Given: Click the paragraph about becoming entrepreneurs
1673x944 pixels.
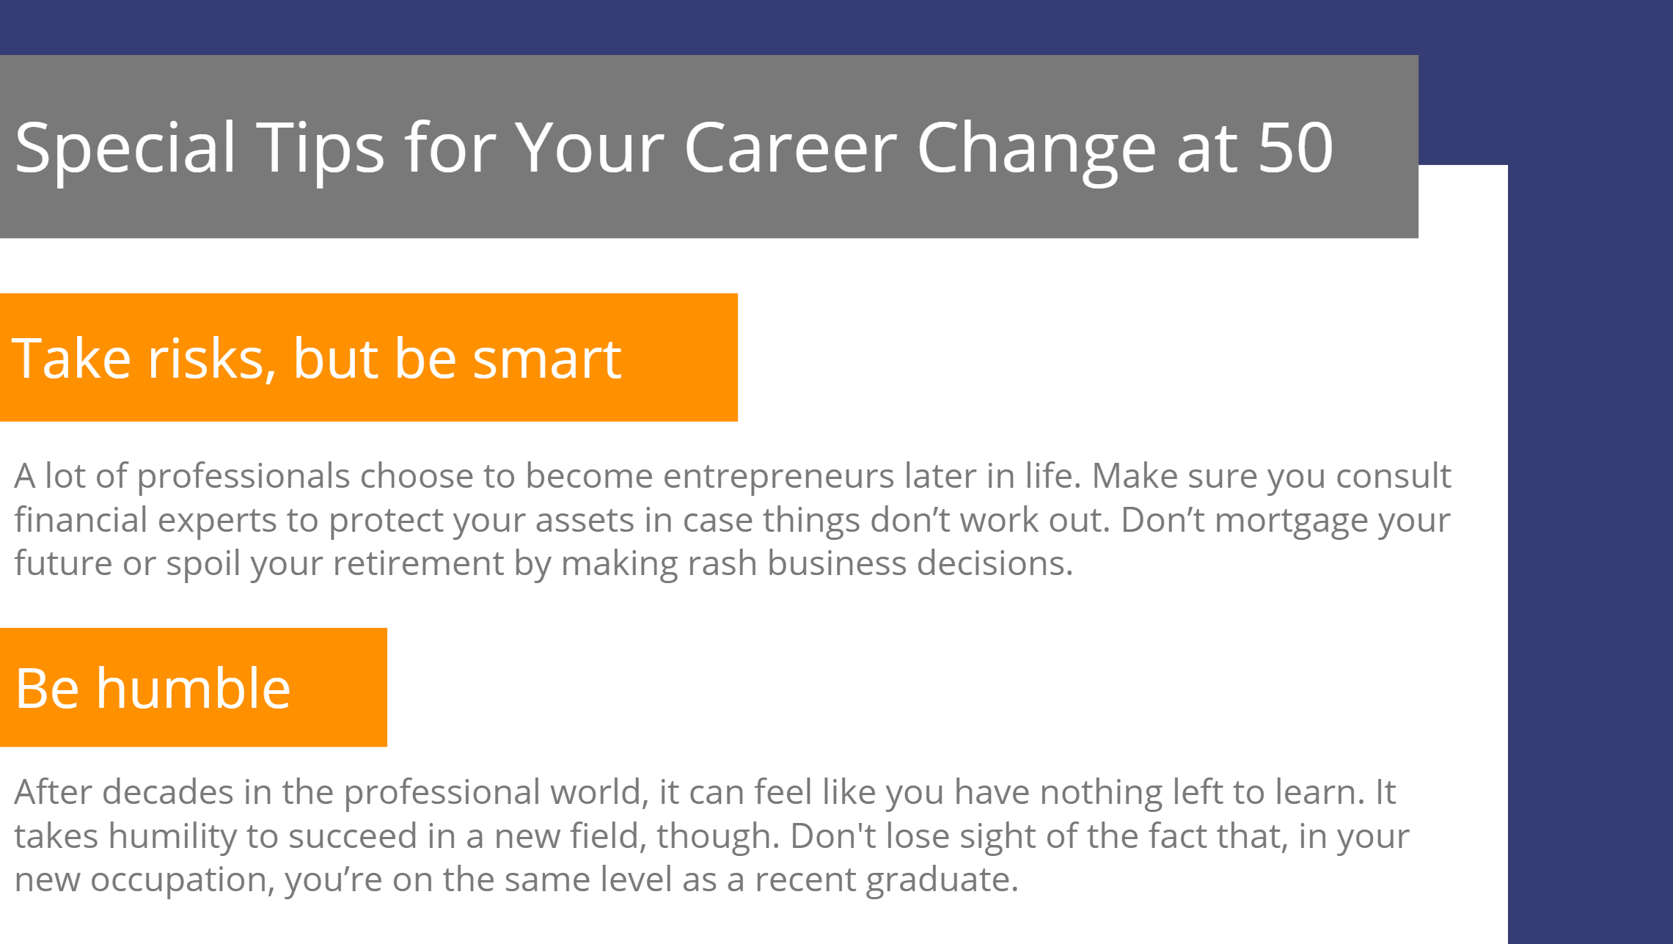Looking at the screenshot, I should [x=732, y=519].
